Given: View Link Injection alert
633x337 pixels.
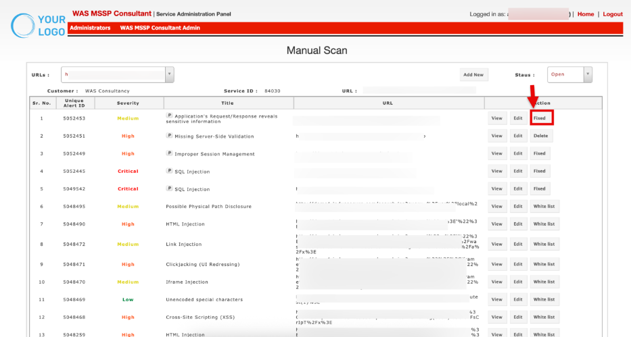Looking at the screenshot, I should click(497, 244).
